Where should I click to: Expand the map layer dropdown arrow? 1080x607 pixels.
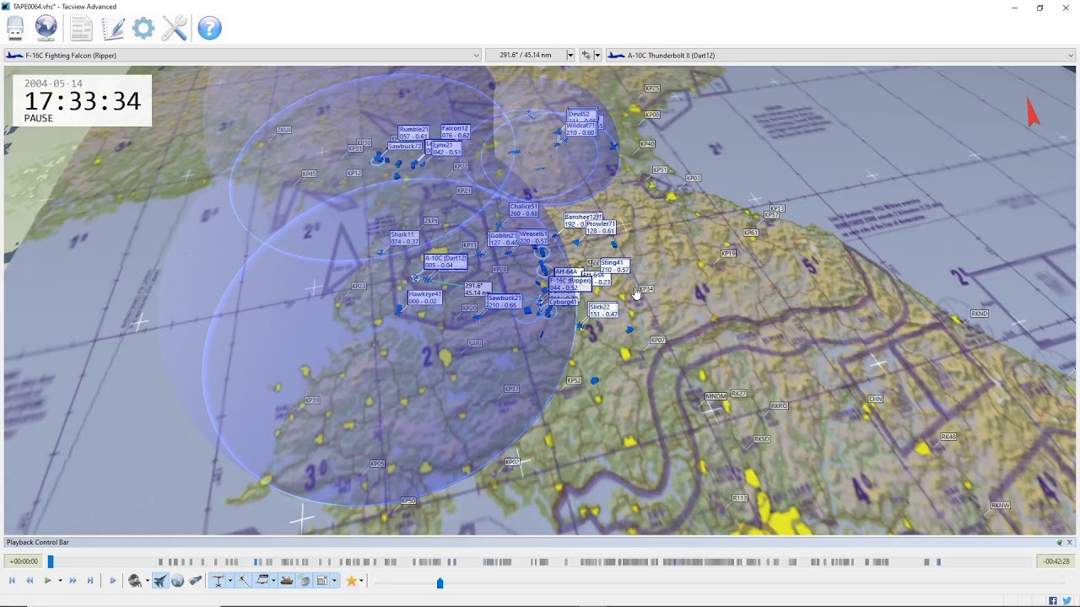click(273, 581)
